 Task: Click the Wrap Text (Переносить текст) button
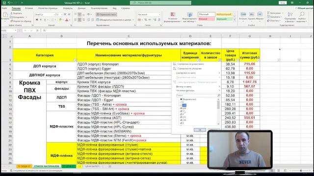click(106, 15)
